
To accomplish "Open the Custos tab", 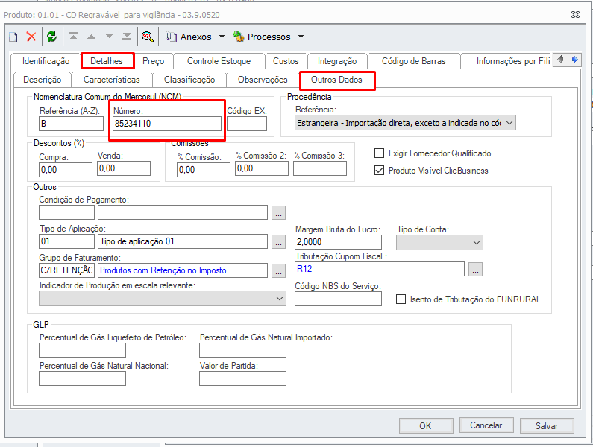I will click(x=286, y=61).
